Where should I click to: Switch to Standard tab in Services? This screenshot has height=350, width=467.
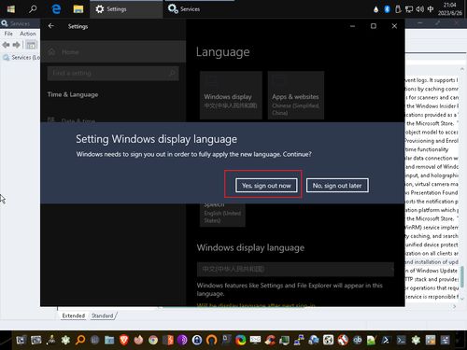pos(103,315)
